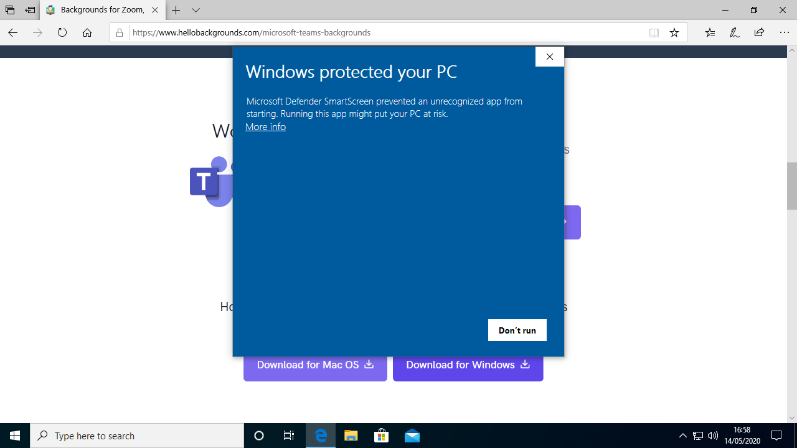Click the Forward navigation arrow
The image size is (797, 448).
(x=37, y=32)
